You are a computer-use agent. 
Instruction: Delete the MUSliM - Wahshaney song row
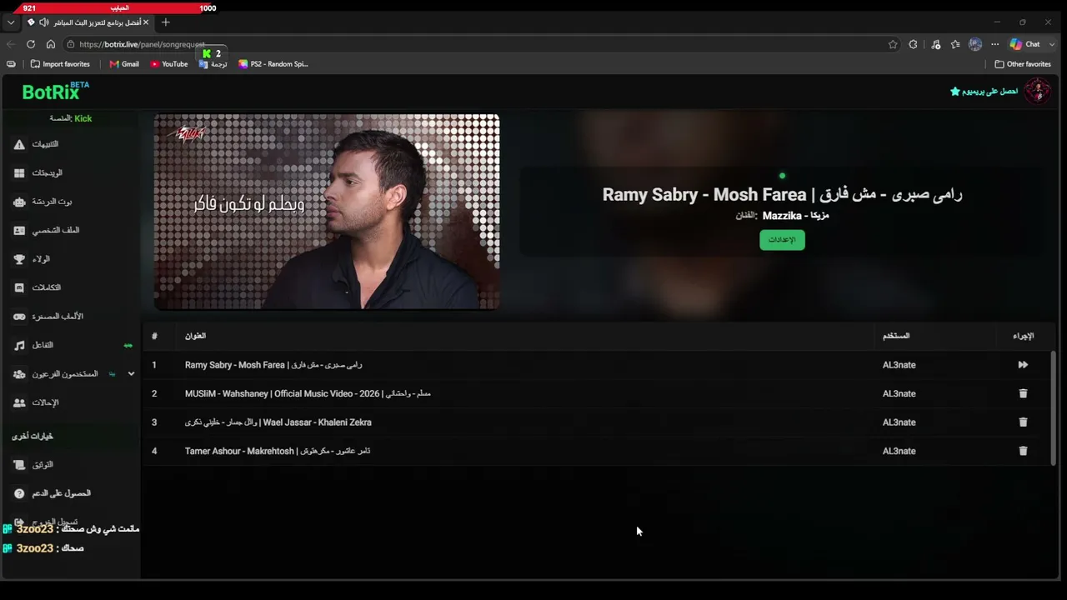pos(1023,393)
